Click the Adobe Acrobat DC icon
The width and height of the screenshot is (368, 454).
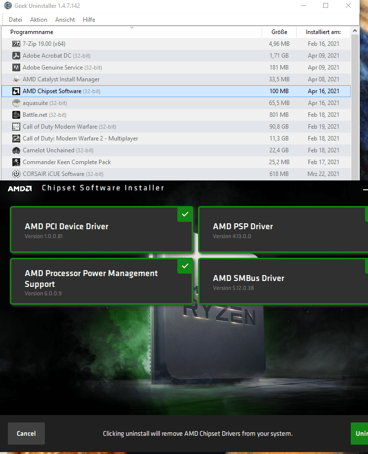16,56
